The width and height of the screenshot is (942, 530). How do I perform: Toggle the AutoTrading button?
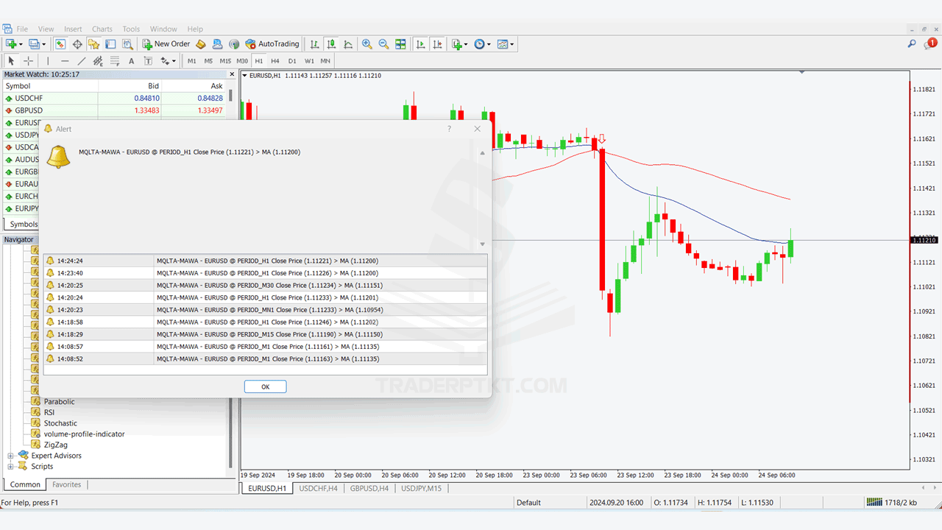click(x=272, y=44)
